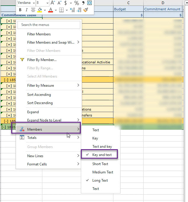Open the Filter by Measure submenu
Viewport: 188px width, 202px height.
tap(49, 85)
